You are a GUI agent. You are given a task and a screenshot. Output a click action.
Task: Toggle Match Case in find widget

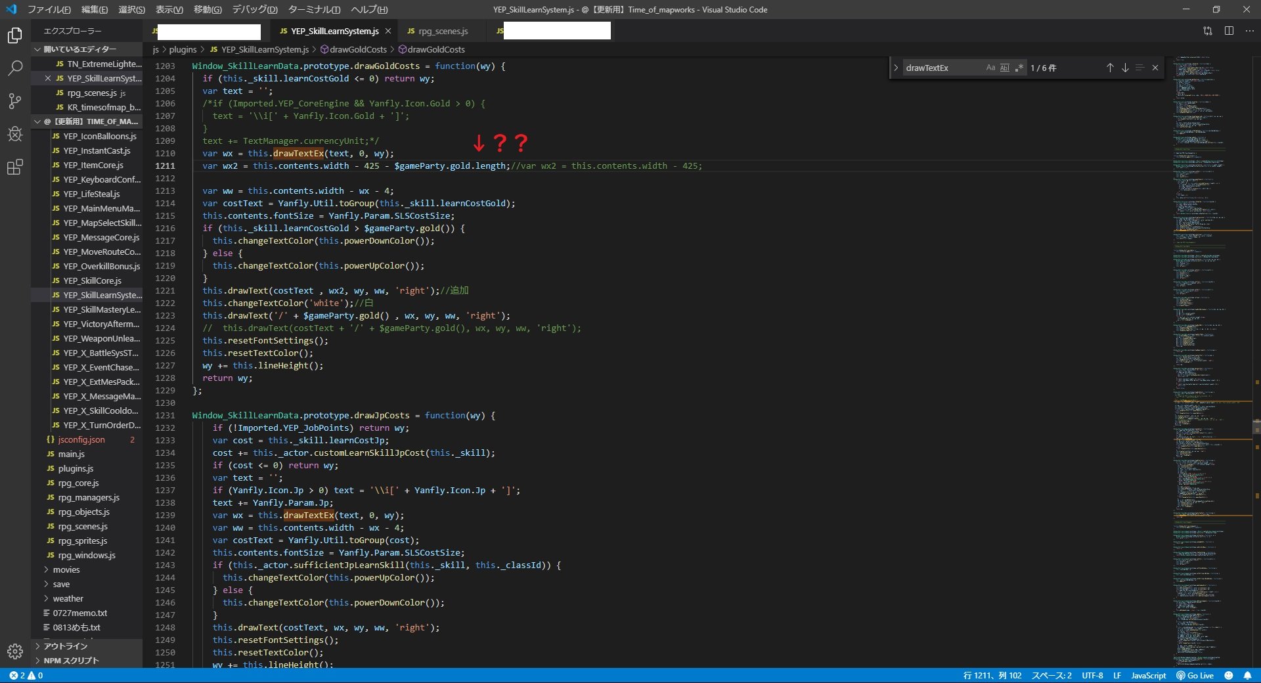[x=990, y=68]
